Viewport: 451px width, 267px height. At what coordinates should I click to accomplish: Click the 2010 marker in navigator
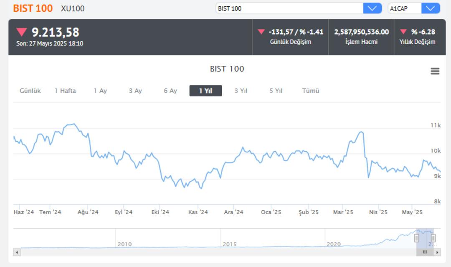click(124, 244)
